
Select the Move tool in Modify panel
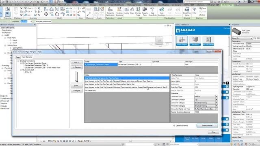[46, 14]
